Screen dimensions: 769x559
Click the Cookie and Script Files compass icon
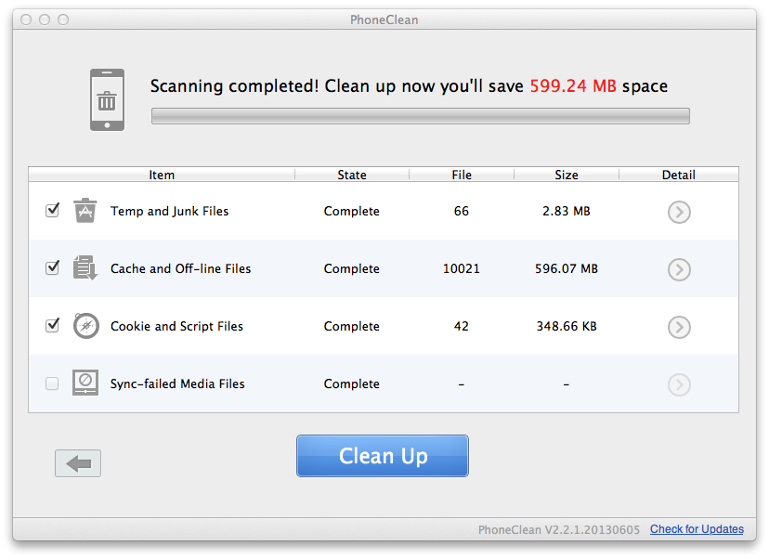[x=85, y=326]
